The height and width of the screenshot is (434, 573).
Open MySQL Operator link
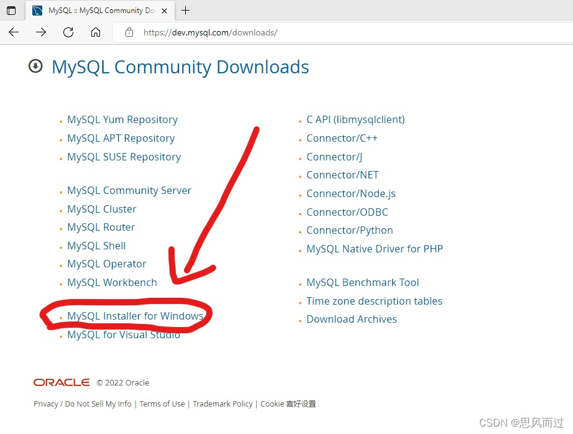pyautogui.click(x=107, y=264)
